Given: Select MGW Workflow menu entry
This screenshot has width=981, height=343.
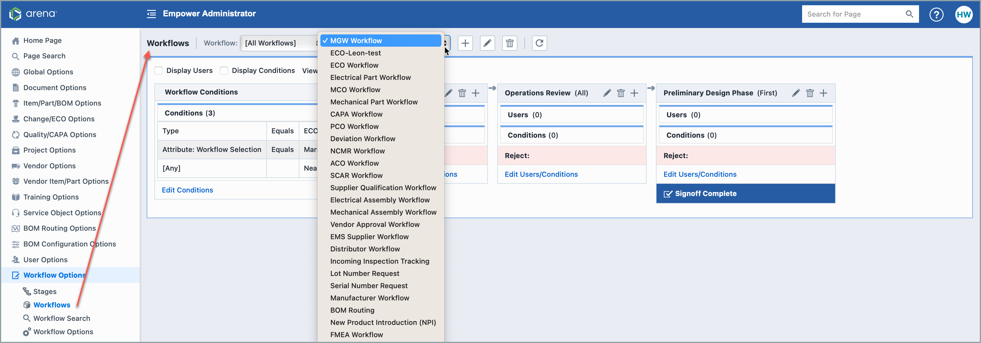Looking at the screenshot, I should [x=356, y=40].
